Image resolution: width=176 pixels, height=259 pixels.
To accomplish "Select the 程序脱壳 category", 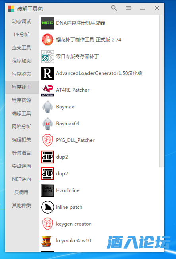I will click(21, 74).
